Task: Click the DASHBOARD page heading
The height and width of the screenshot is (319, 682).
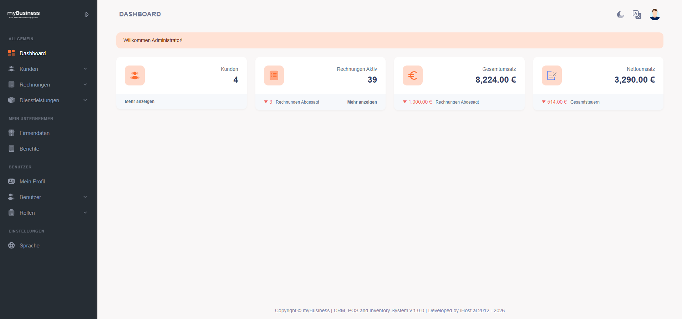Action: coord(140,14)
